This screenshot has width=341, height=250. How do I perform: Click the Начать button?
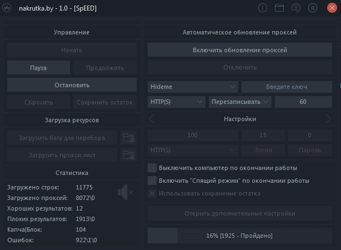tap(72, 50)
